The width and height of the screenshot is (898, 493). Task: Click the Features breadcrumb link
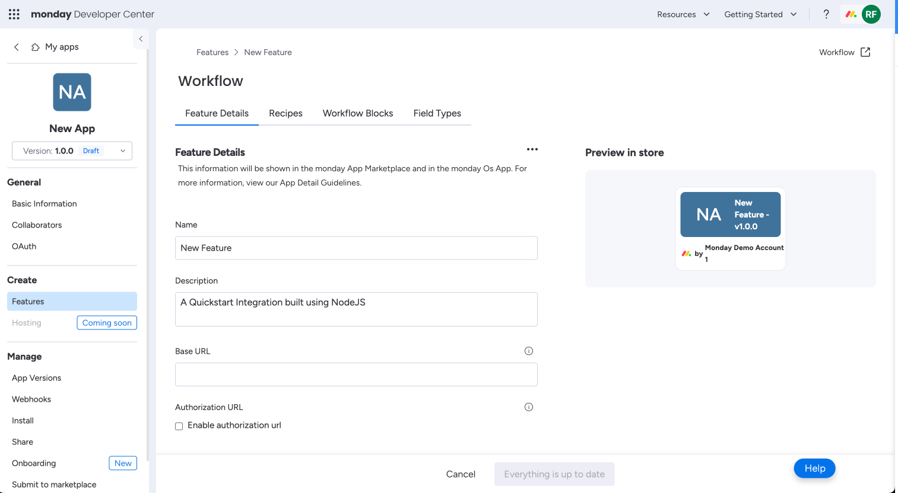pyautogui.click(x=212, y=52)
